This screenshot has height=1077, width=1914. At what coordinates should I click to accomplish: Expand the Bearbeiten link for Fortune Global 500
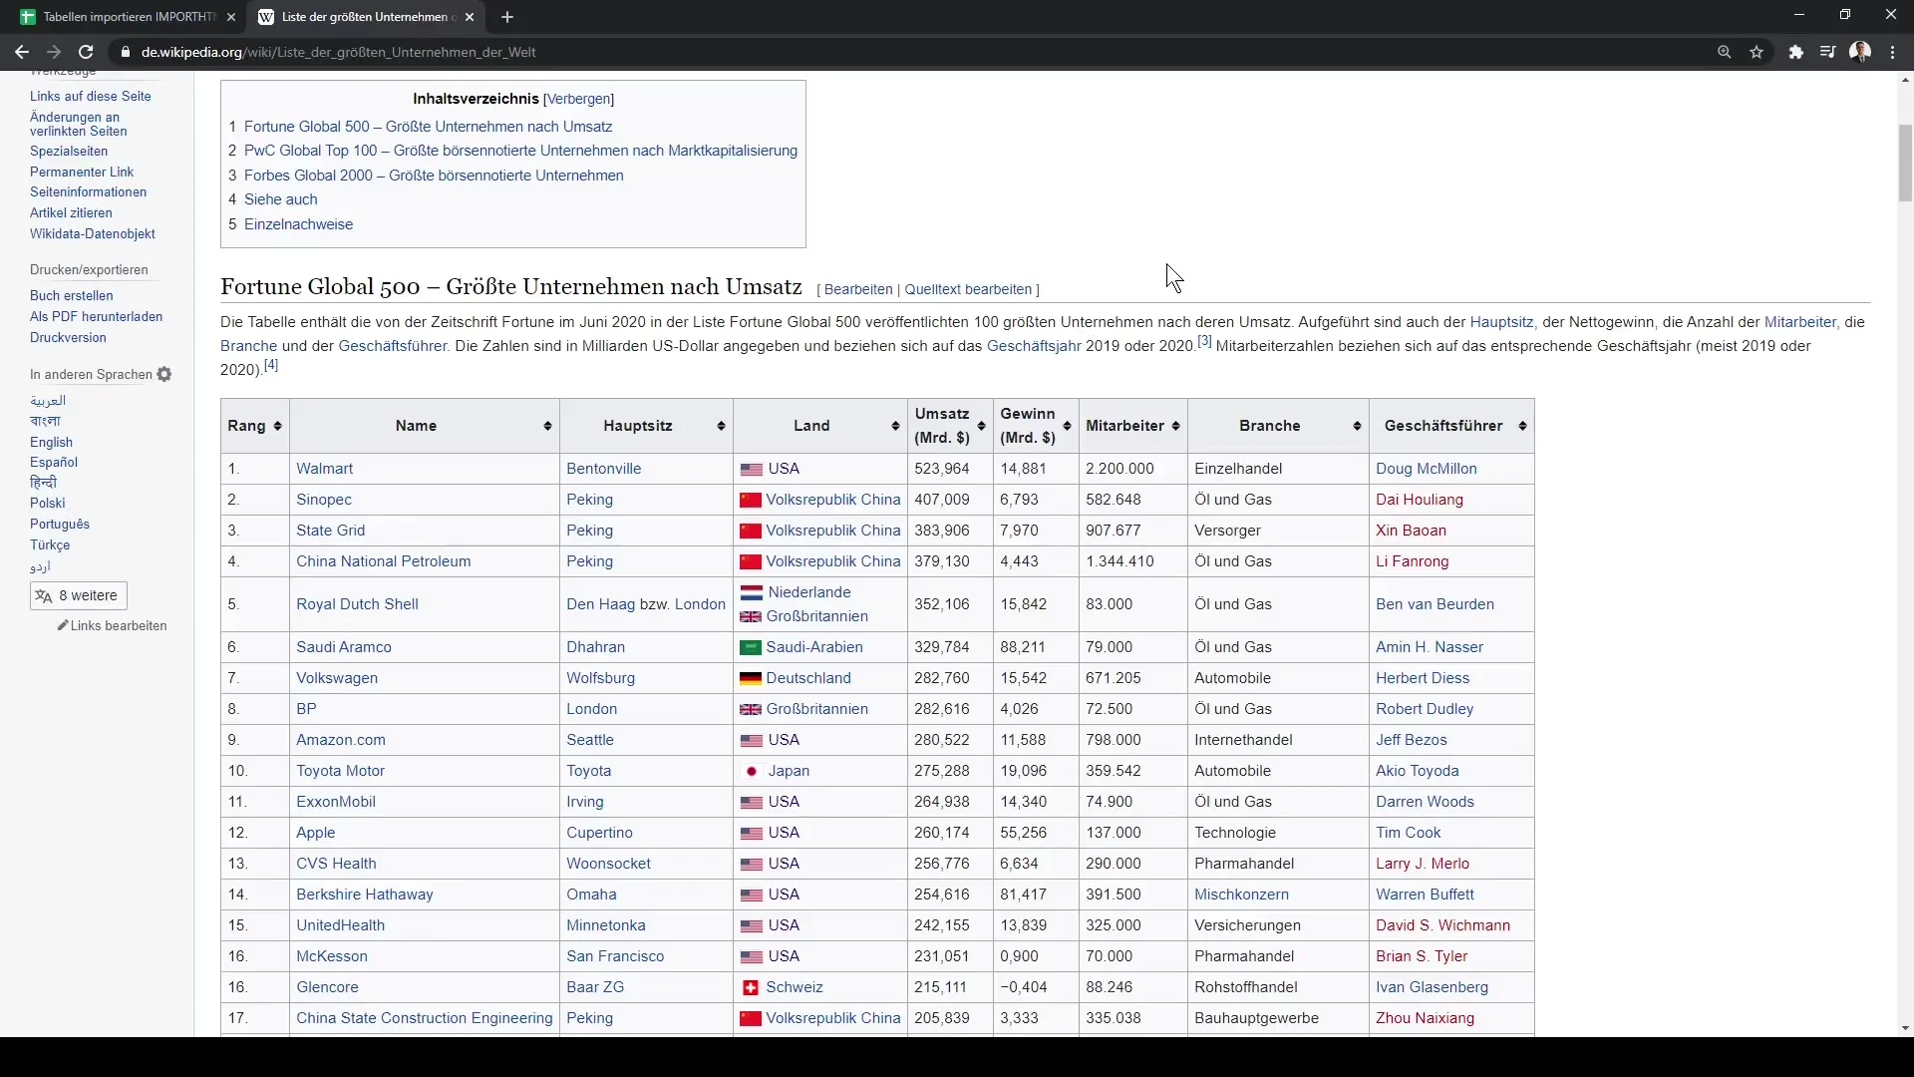(x=857, y=289)
